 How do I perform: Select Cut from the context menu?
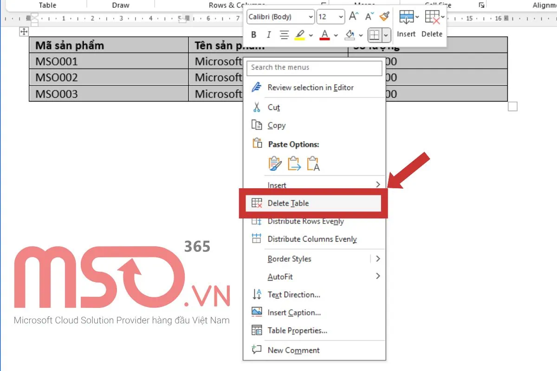(x=274, y=107)
